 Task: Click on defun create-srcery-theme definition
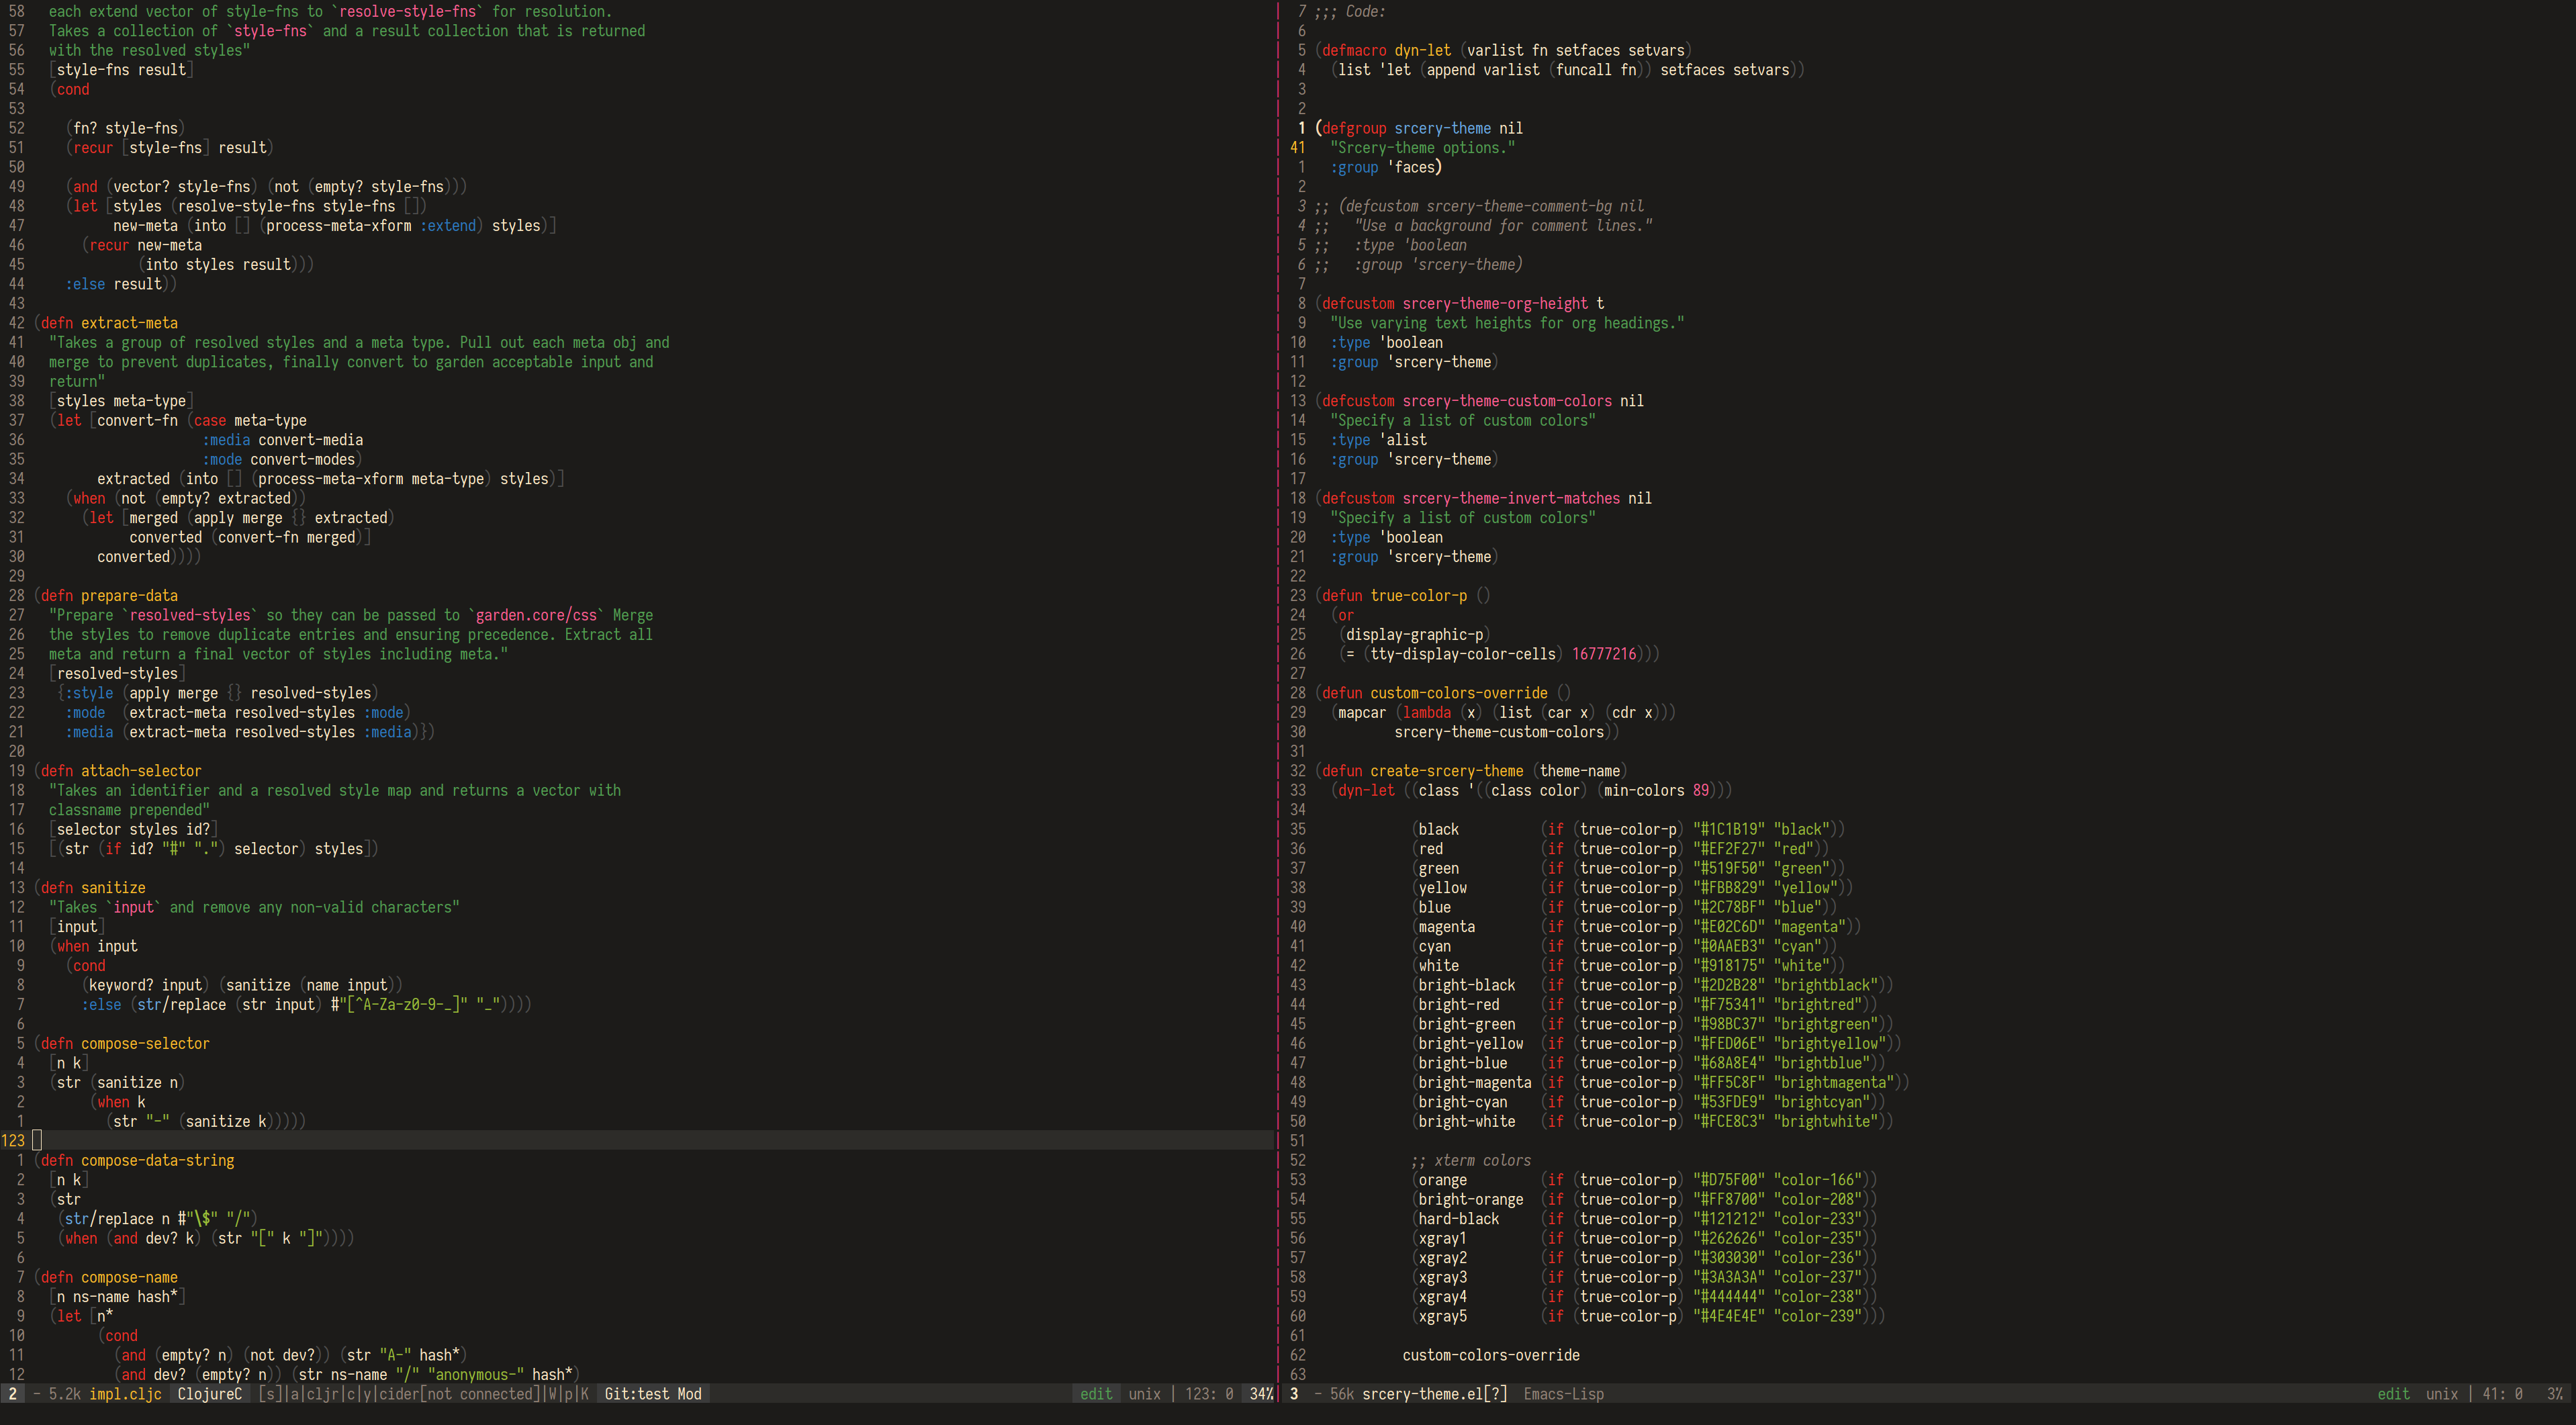click(x=1446, y=771)
